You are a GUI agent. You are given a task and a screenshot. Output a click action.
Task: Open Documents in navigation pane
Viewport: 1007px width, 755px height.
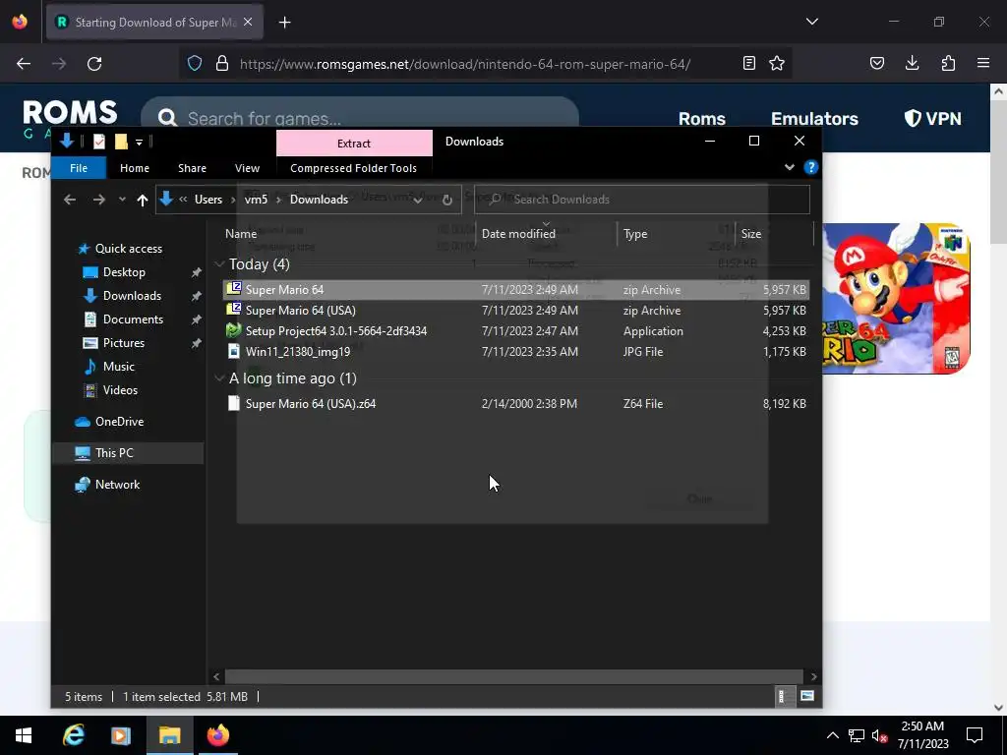tap(133, 319)
